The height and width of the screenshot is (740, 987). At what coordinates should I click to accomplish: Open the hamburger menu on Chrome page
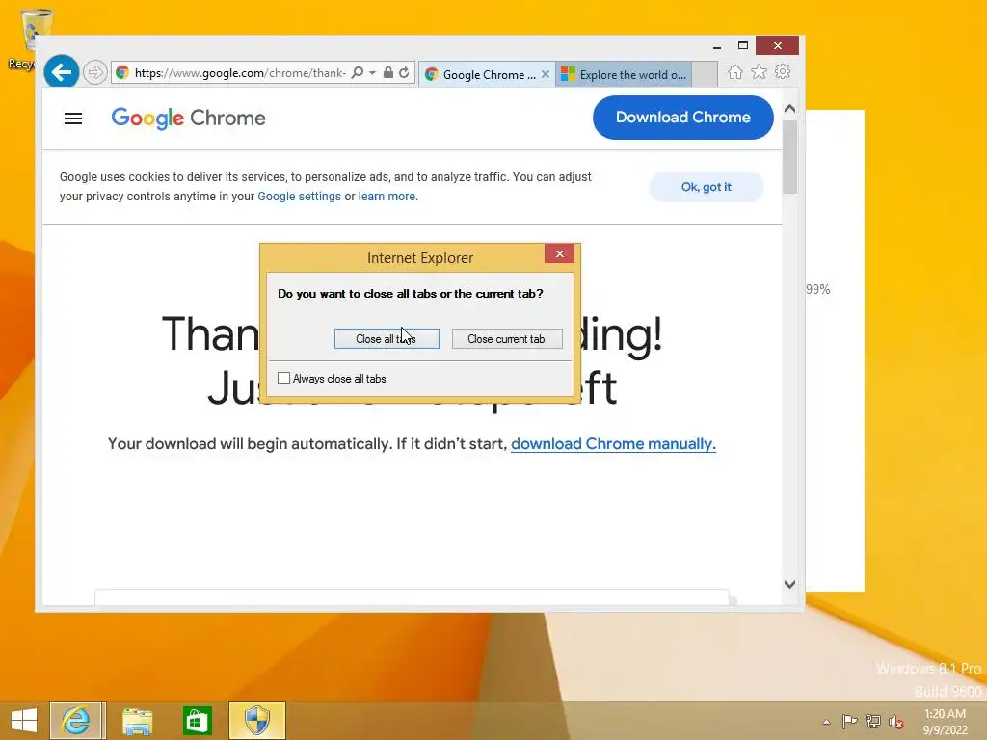tap(73, 119)
